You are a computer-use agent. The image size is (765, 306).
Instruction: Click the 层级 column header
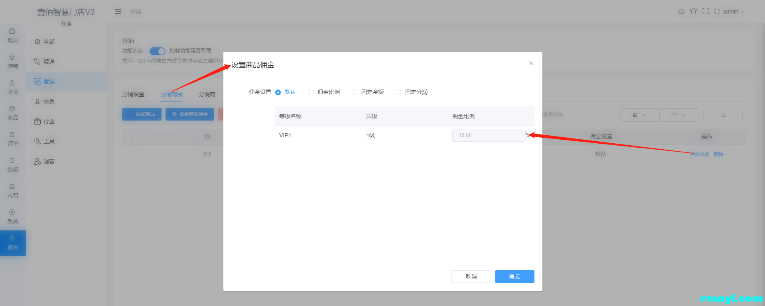click(372, 116)
